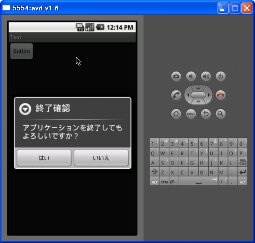Click the green call button

coord(176,95)
